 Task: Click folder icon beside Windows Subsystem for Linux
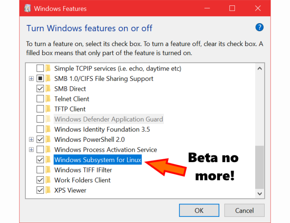[x=48, y=160]
